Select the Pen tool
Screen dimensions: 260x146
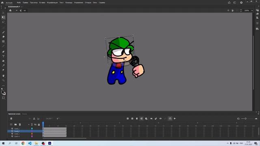click(x=3, y=52)
